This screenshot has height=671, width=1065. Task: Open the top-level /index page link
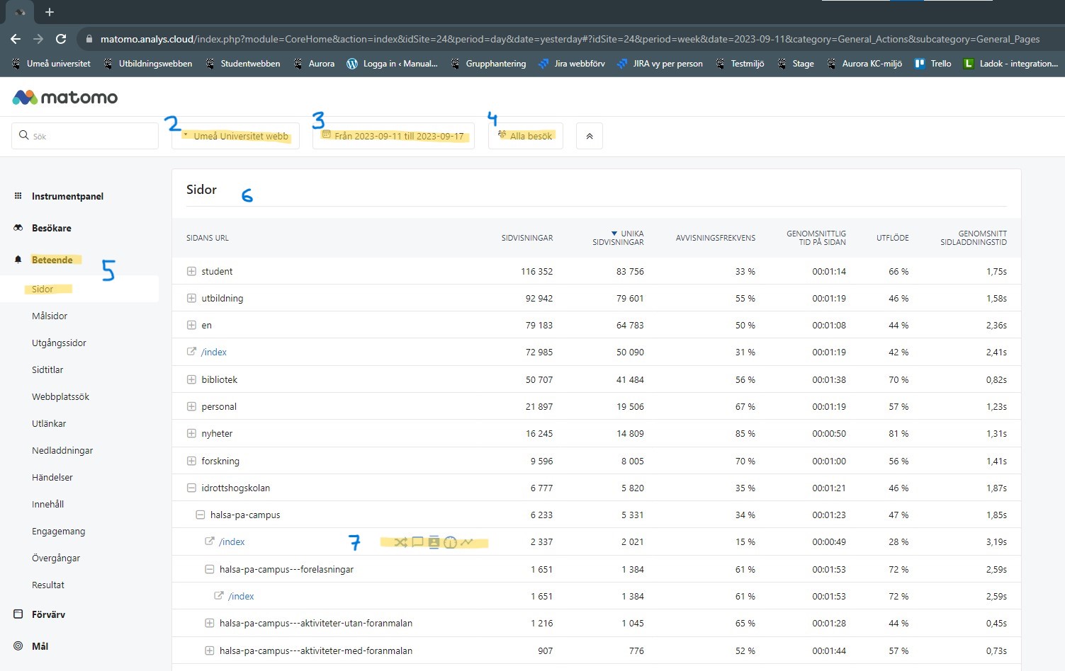point(214,352)
